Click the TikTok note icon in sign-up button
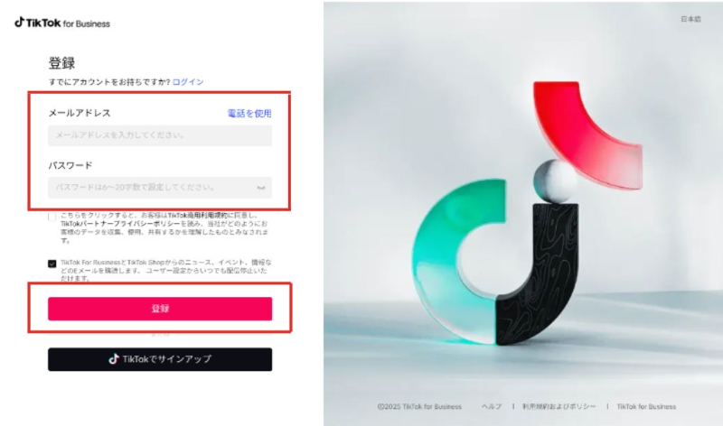The image size is (723, 426). [x=114, y=359]
